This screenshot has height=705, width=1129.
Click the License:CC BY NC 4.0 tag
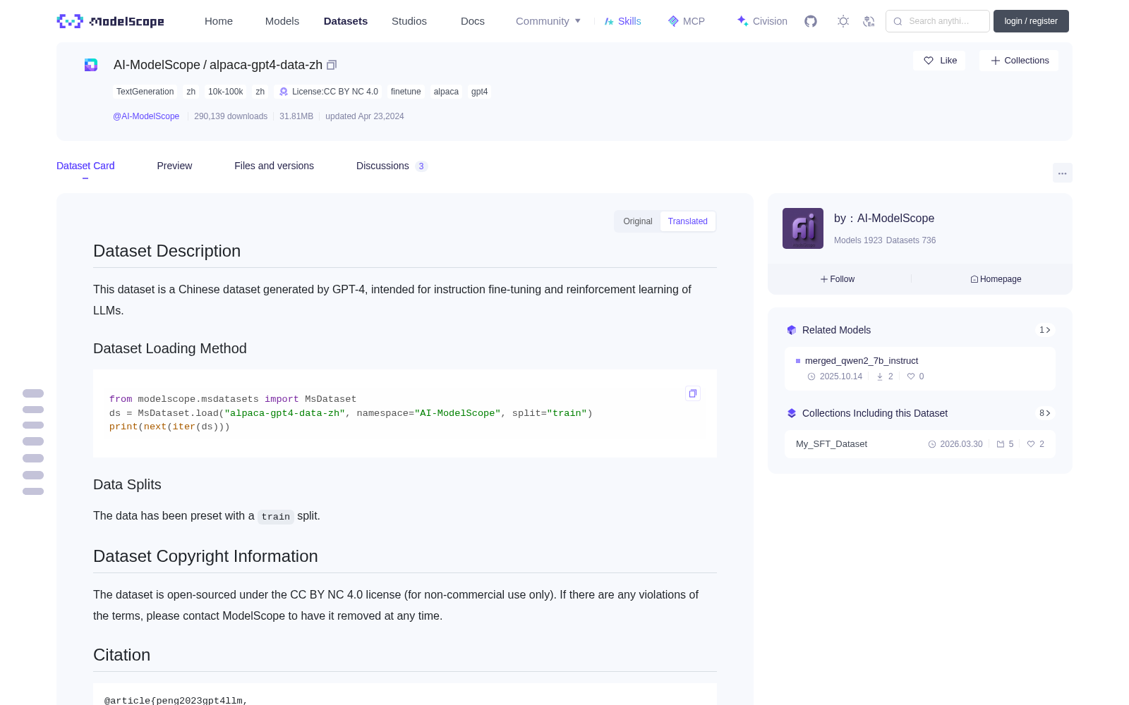click(x=329, y=92)
